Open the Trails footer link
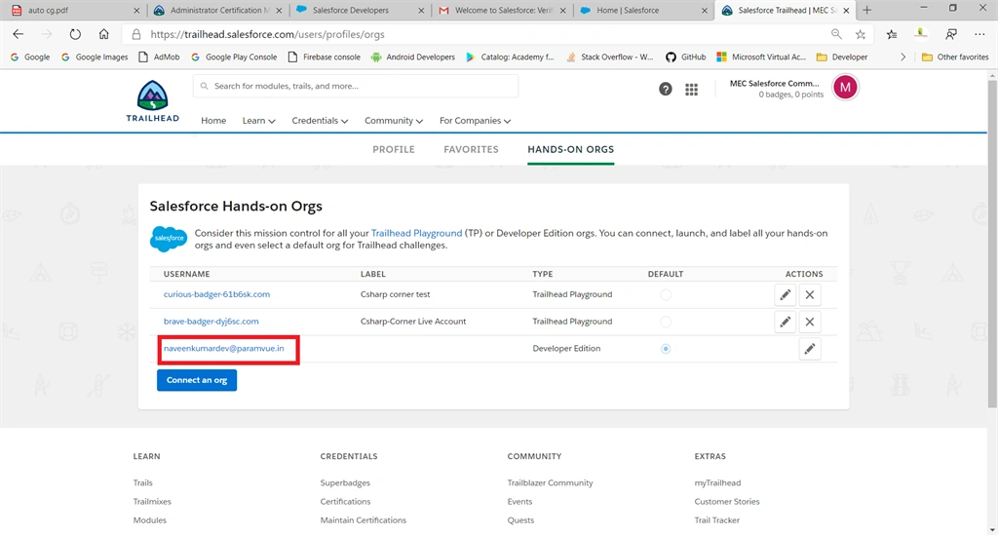Viewport: 998px width, 535px height. pyautogui.click(x=142, y=482)
